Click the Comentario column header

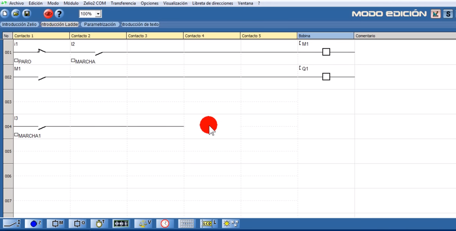tap(405, 36)
